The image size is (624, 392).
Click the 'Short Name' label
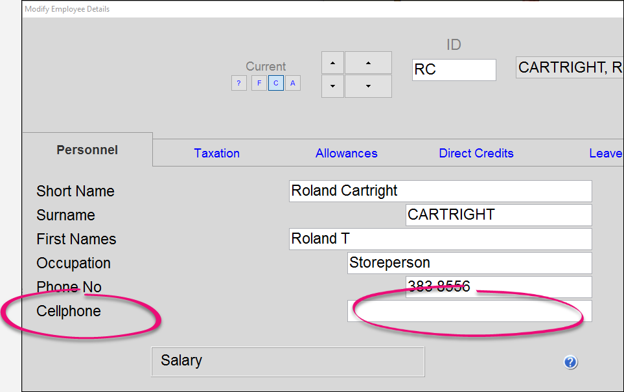[x=75, y=191]
